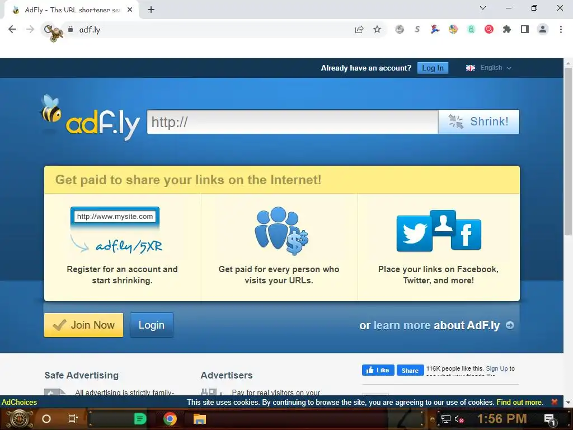Image resolution: width=573 pixels, height=430 pixels.
Task: Click the browser forward arrow
Action: click(30, 30)
